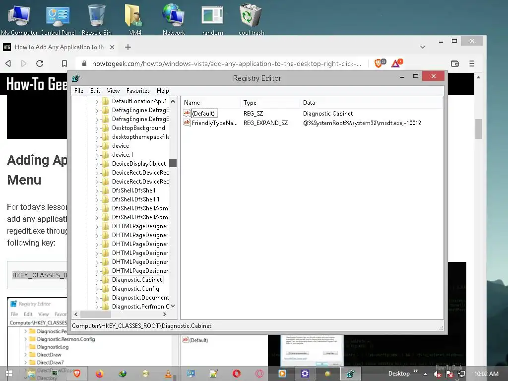Go forward in the browser
Viewport: 508px width, 381px height.
(24, 63)
